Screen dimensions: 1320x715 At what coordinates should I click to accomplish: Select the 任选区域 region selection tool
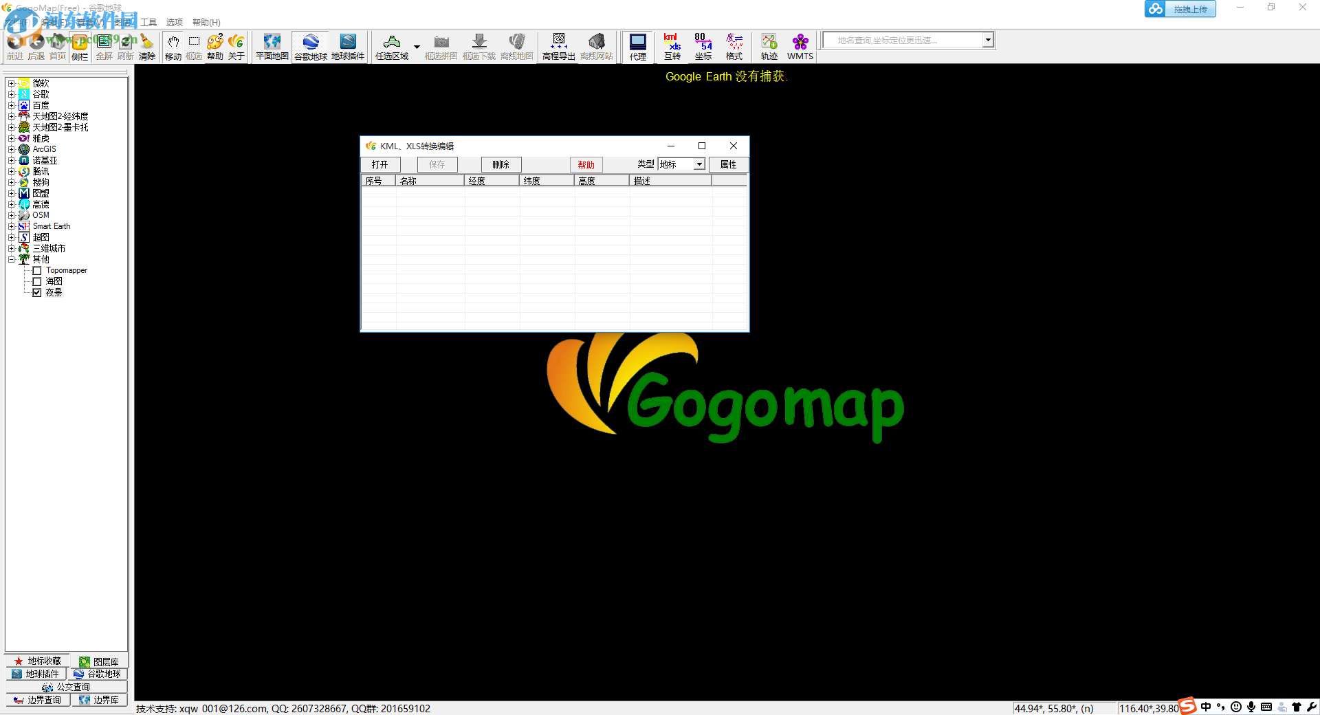coord(392,47)
